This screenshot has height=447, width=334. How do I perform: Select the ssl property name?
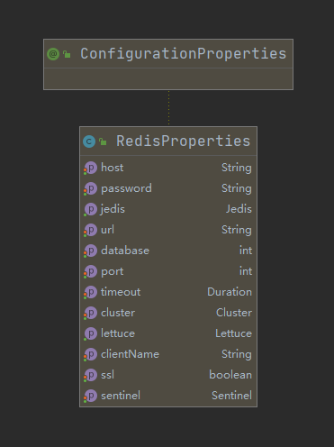(107, 375)
